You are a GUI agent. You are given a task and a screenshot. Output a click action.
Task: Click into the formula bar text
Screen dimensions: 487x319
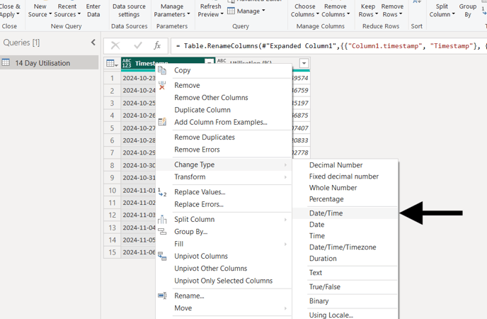[328, 46]
